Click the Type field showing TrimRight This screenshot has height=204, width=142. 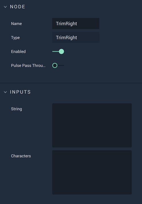tap(76, 38)
